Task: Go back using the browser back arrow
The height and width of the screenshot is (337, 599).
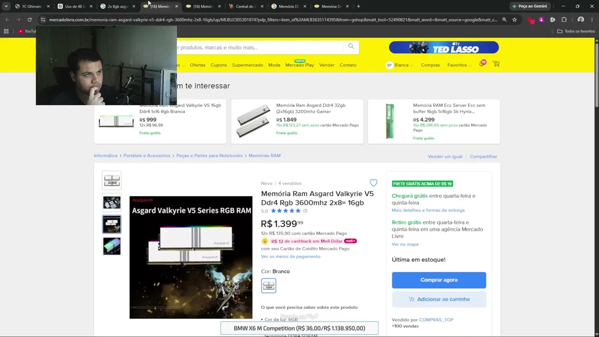Action: pos(7,20)
